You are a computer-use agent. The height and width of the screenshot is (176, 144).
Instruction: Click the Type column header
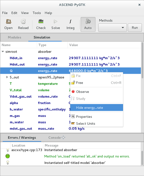pos(52,45)
